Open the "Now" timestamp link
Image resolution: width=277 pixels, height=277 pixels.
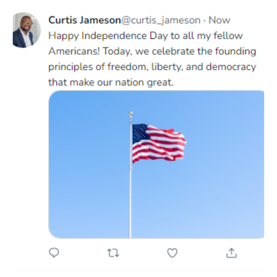click(x=219, y=20)
